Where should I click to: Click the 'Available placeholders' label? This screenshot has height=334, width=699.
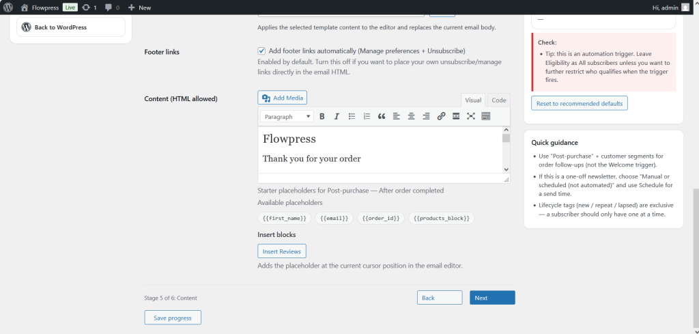pos(290,202)
